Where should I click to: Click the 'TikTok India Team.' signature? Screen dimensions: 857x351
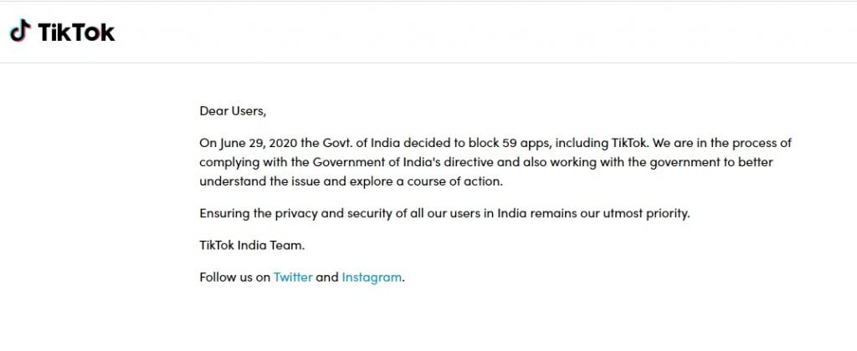point(252,245)
